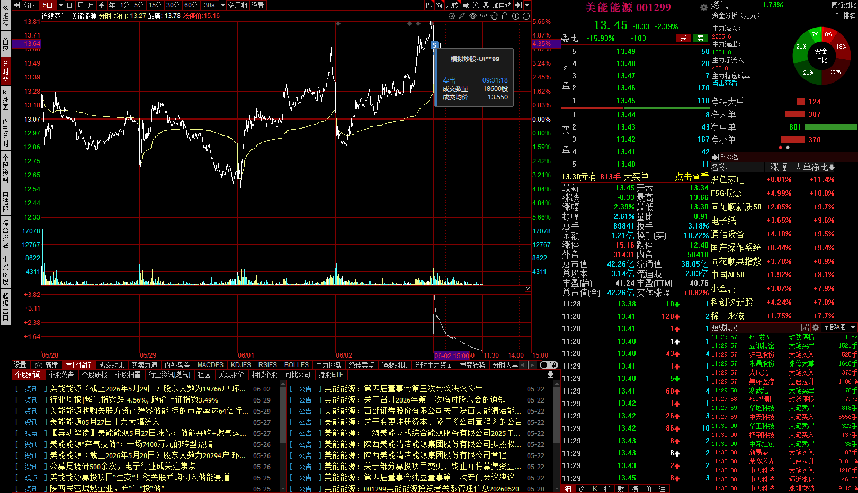Select the 主力控盘 indicator tab
Viewport: 858px width, 493px height.
[329, 365]
